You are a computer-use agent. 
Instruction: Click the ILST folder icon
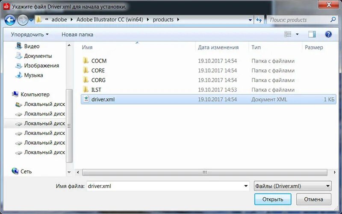[86, 89]
